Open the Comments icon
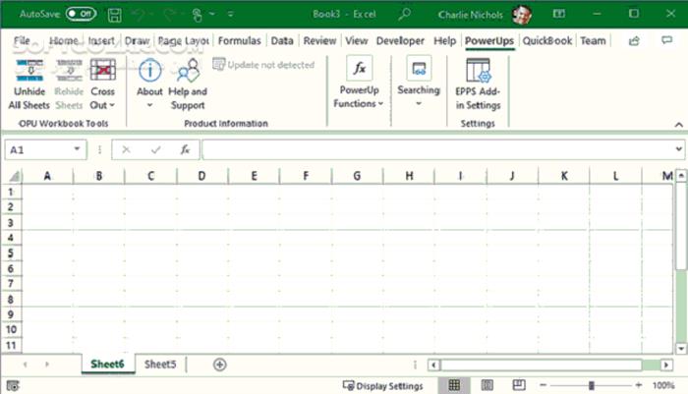This screenshot has width=688, height=394. [x=667, y=40]
